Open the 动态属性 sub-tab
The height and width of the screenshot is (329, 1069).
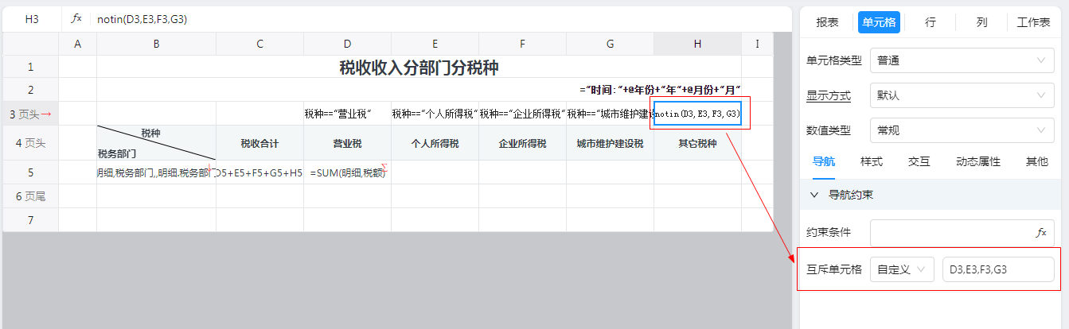click(x=977, y=161)
